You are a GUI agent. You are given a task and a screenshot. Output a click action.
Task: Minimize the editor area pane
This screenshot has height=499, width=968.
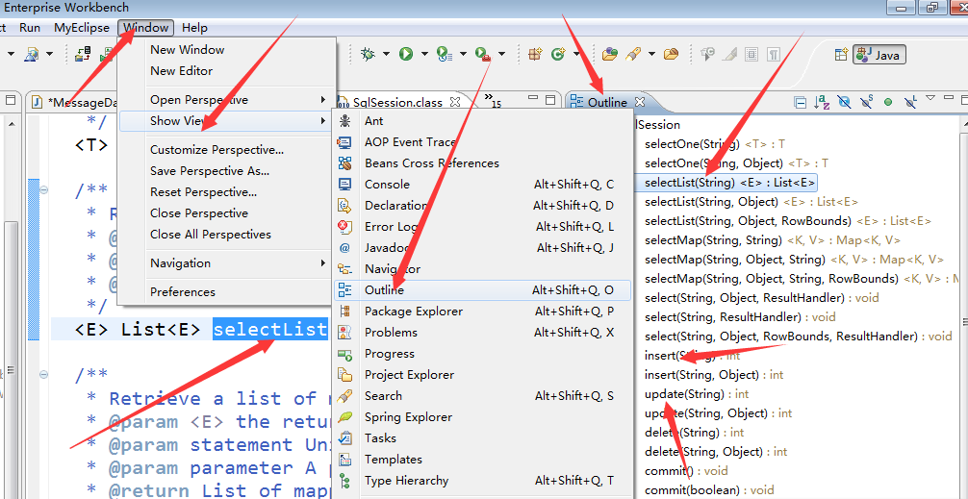(533, 99)
